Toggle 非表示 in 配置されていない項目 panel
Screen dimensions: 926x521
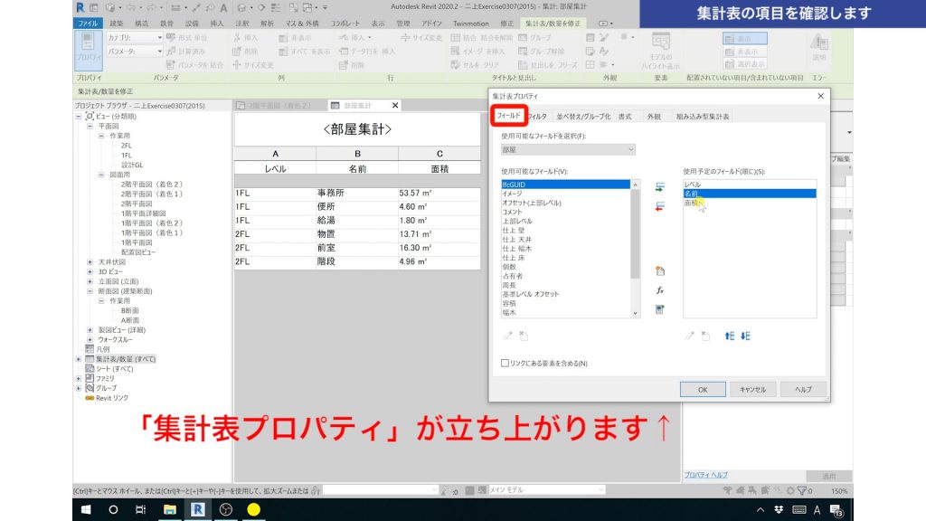click(744, 52)
